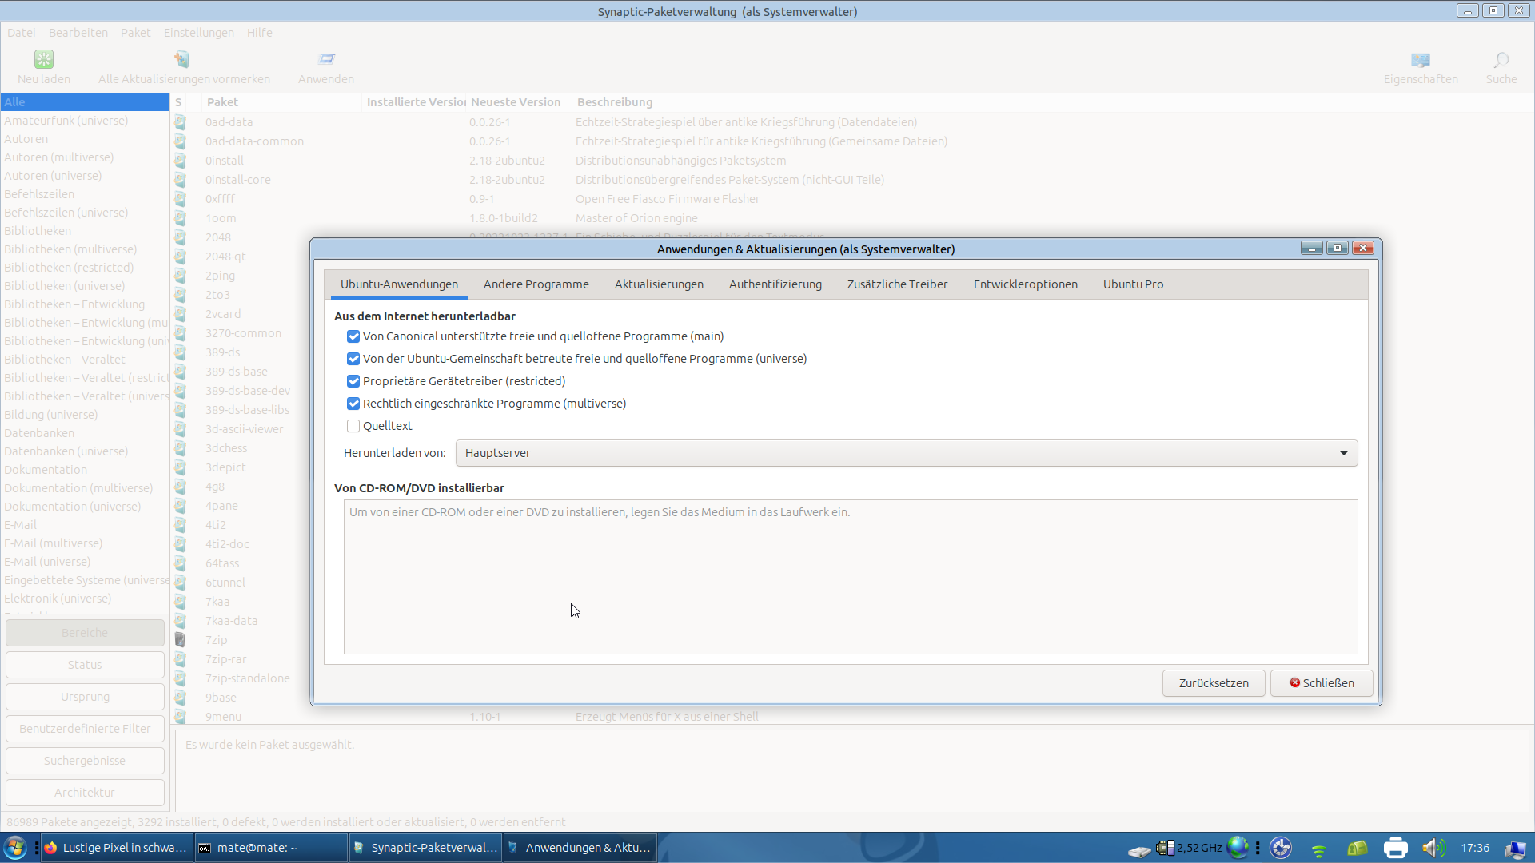Click the Status filter button
The height and width of the screenshot is (863, 1535).
(x=85, y=665)
